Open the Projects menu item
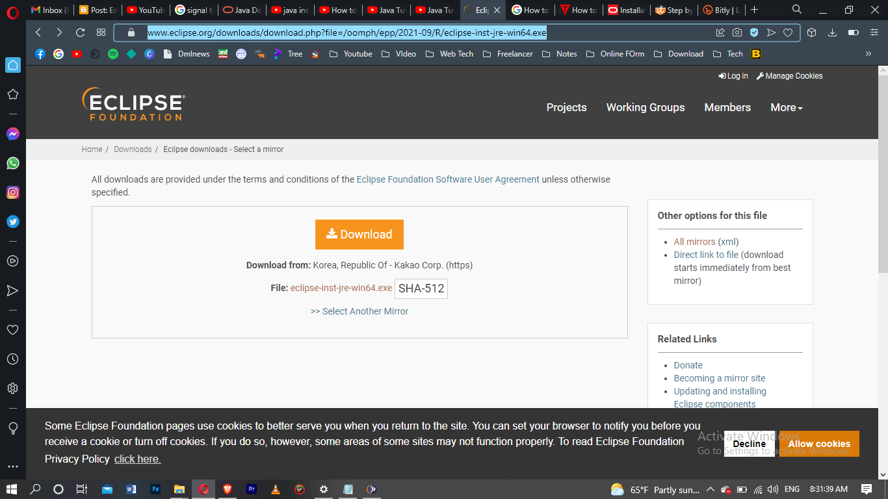888x499 pixels. pos(566,108)
